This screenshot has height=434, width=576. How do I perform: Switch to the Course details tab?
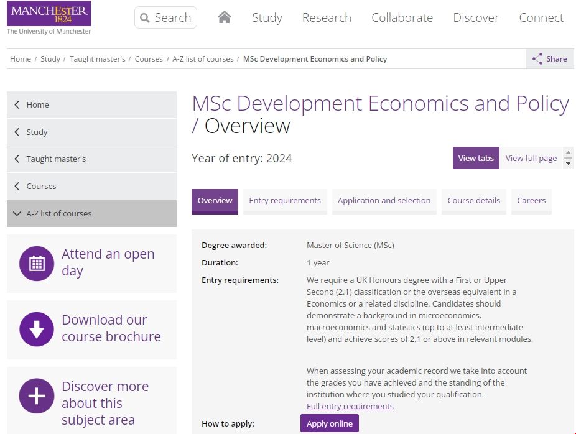point(473,201)
